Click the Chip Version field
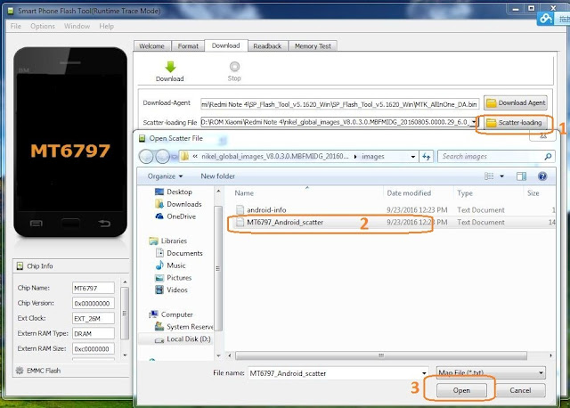 click(x=94, y=303)
